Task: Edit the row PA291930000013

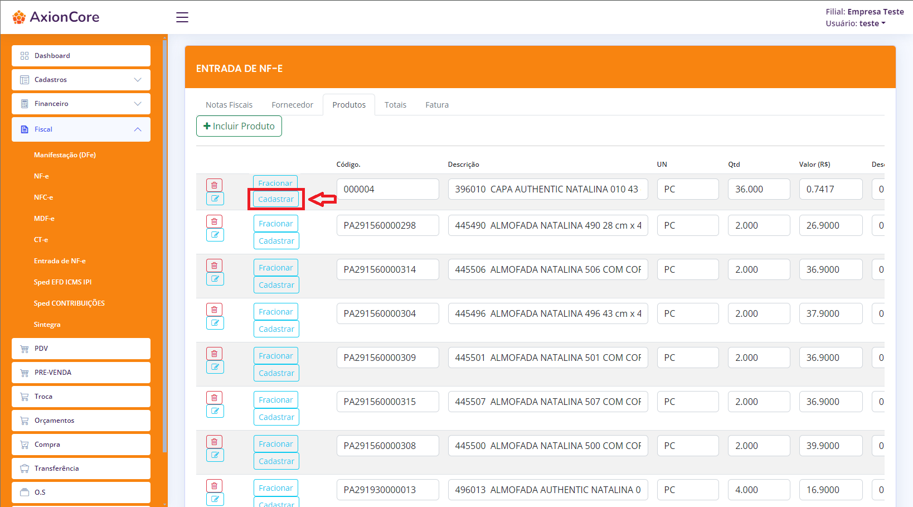Action: click(215, 499)
